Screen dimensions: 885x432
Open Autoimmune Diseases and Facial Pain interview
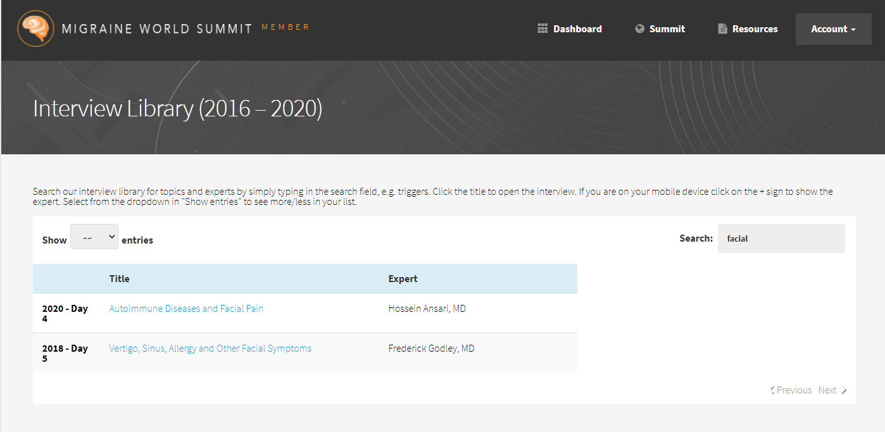click(186, 309)
